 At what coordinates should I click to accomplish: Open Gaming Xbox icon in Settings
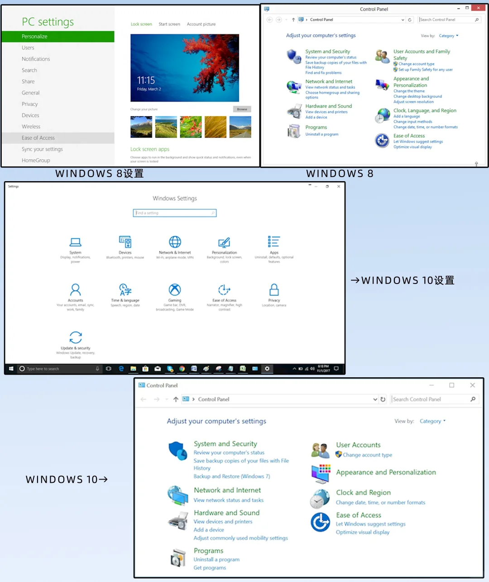[x=175, y=290]
